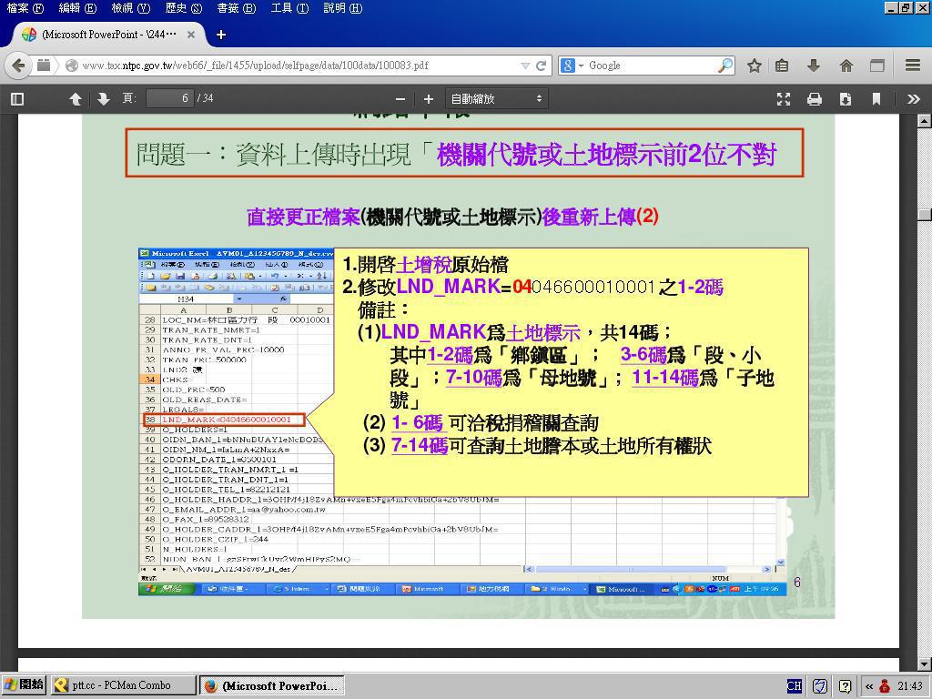Click the vertical scrollbar up arrow
The height and width of the screenshot is (699, 932).
tap(924, 121)
